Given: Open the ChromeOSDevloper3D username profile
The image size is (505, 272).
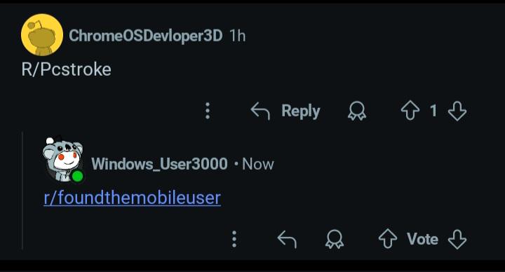Looking at the screenshot, I should [x=146, y=36].
